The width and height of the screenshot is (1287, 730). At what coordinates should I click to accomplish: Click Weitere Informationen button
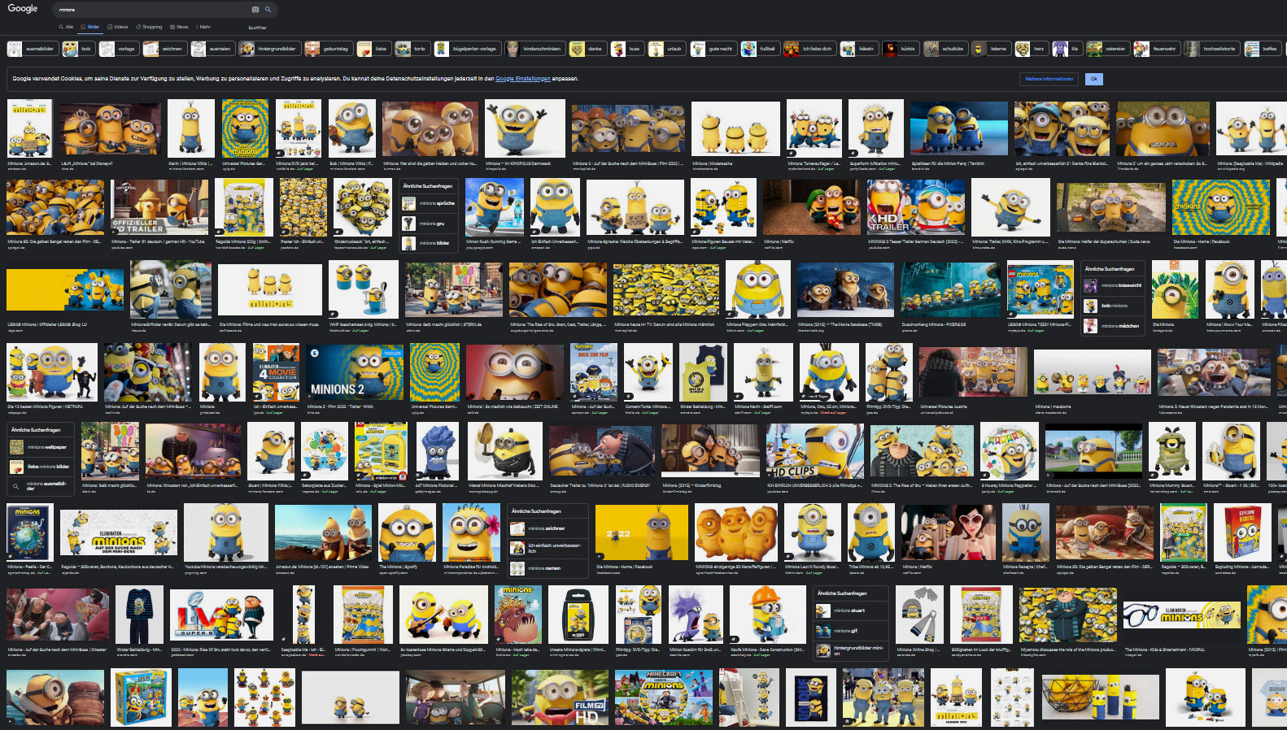click(1049, 79)
